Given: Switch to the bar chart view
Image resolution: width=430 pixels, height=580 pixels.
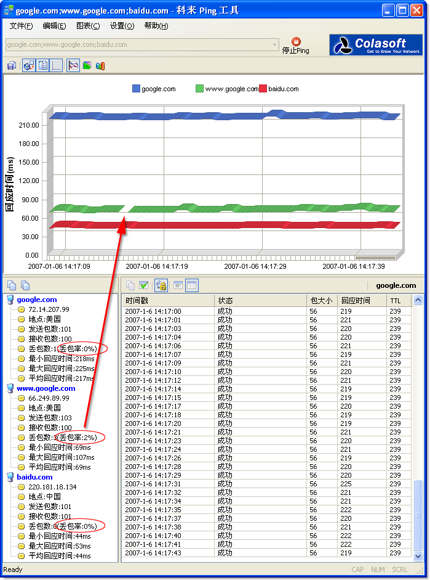Looking at the screenshot, I should (100, 65).
